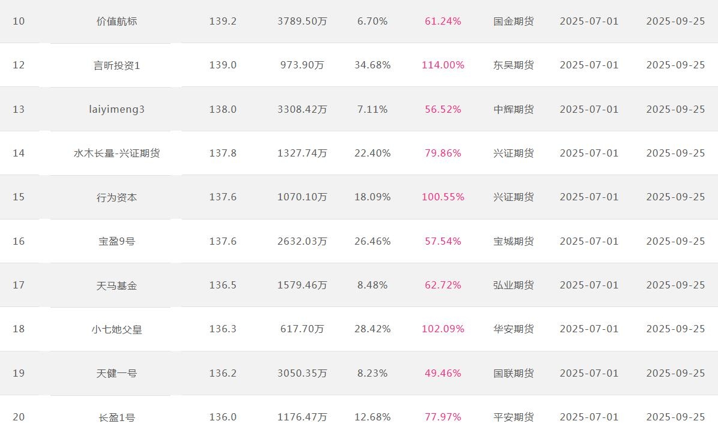This screenshot has height=436, width=718.
Task: Click the 102.09% return value
Action: point(443,329)
